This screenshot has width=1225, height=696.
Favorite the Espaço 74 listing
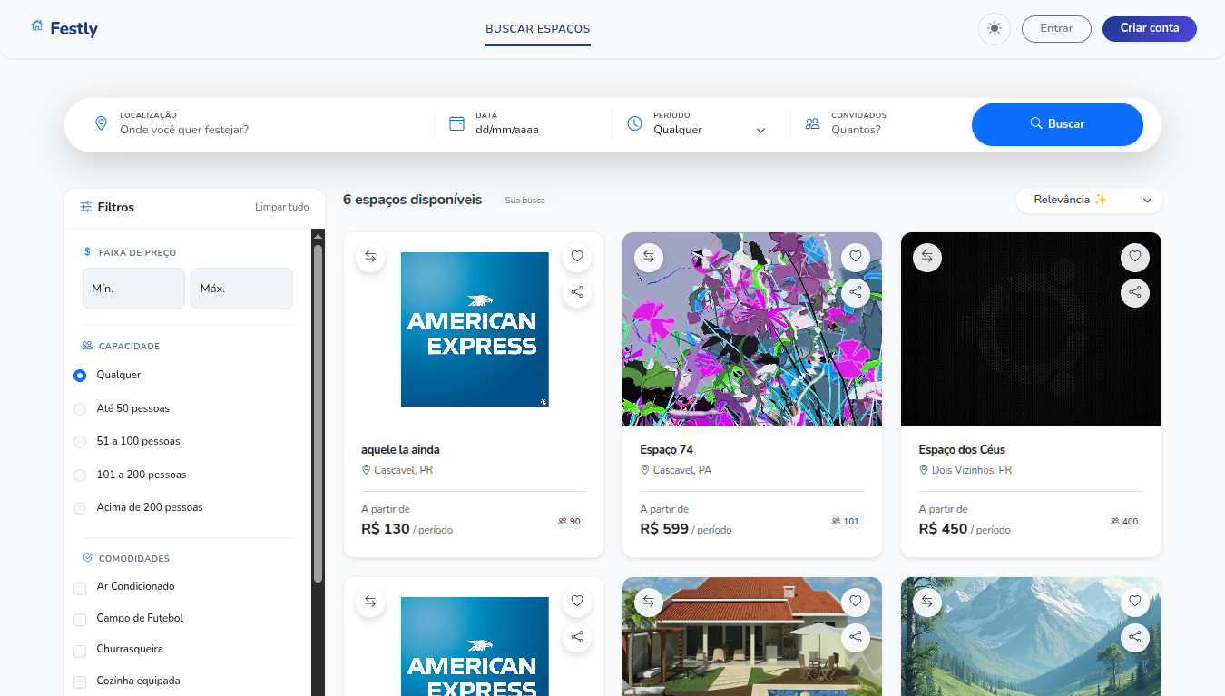[856, 257]
